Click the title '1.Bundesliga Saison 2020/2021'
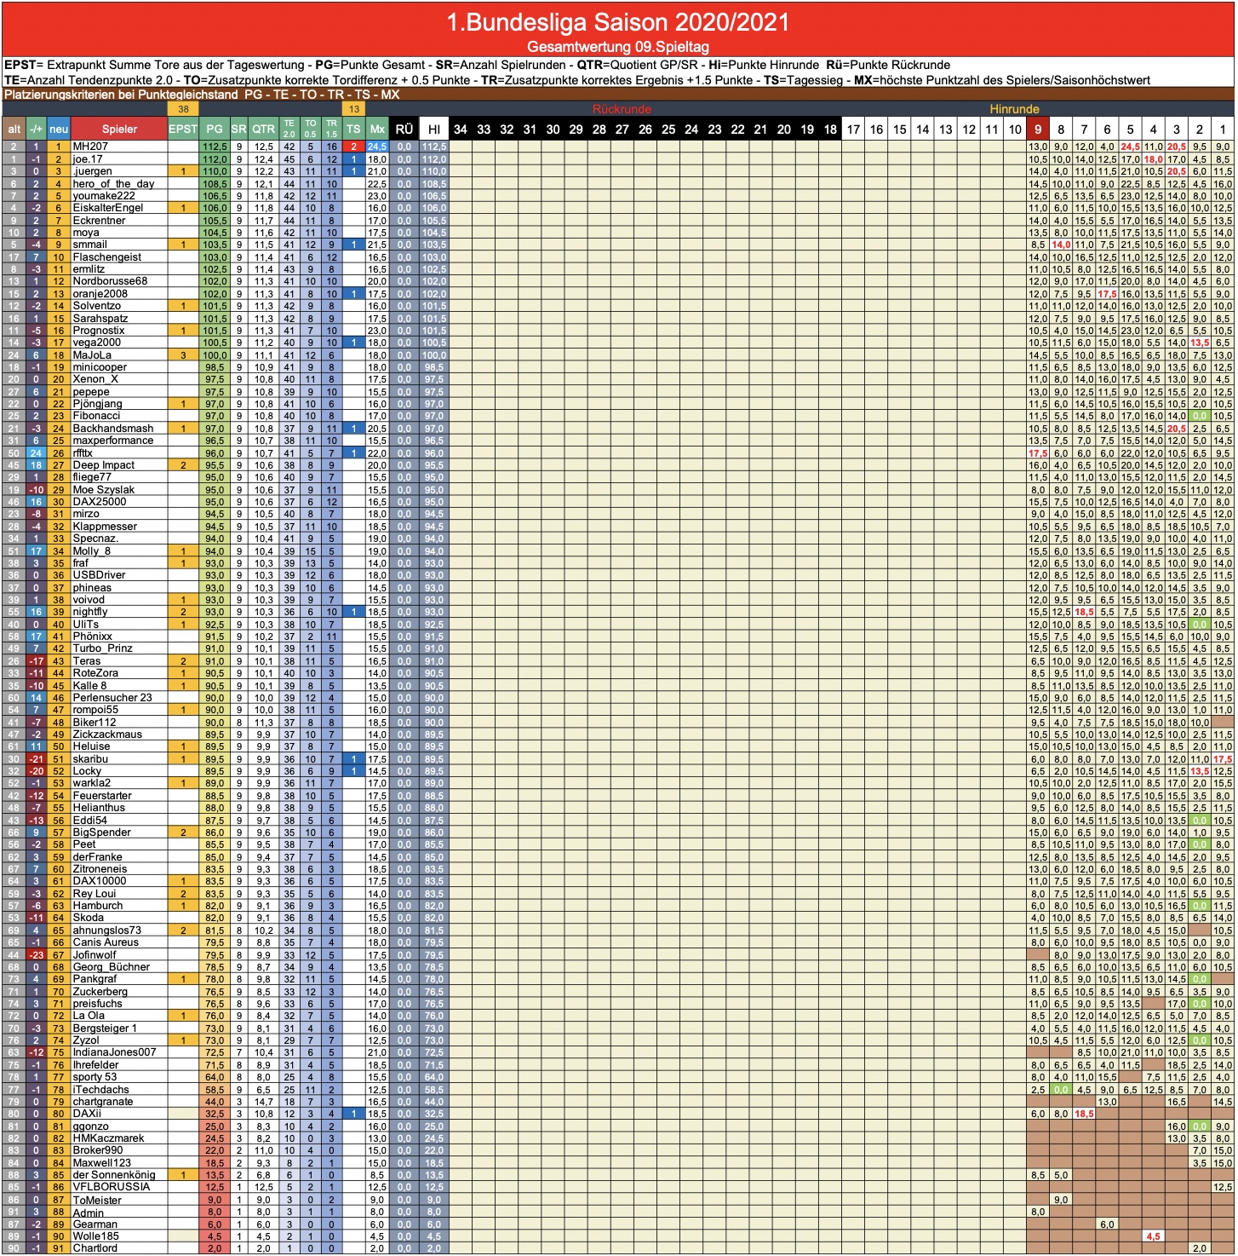The image size is (1238, 1256). [x=618, y=21]
